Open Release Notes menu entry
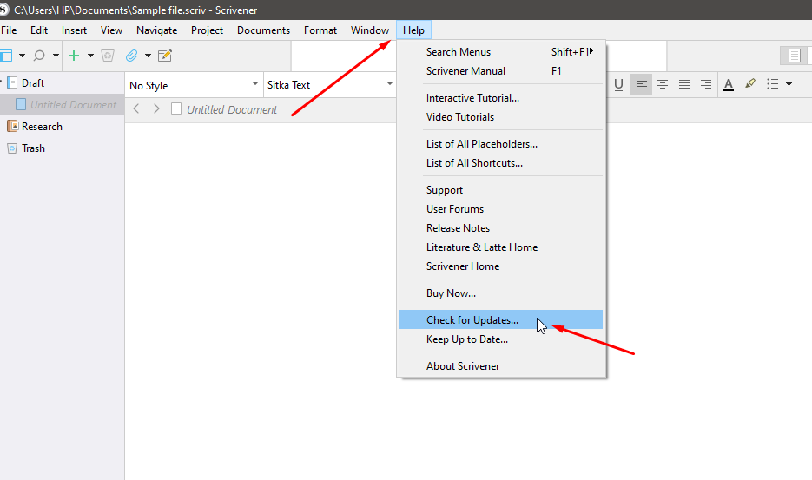 [x=501, y=228]
